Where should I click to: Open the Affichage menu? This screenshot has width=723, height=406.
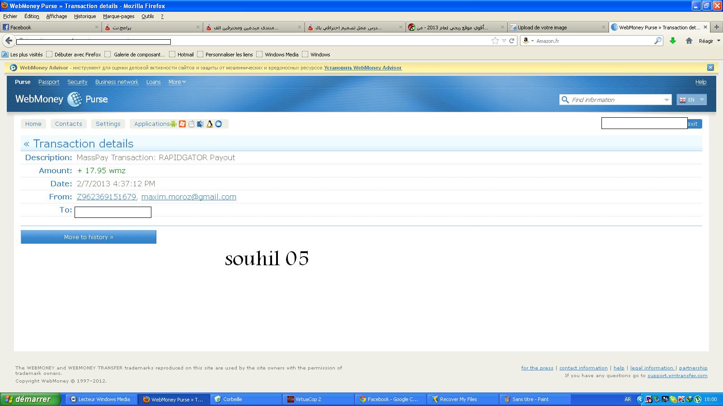click(x=56, y=16)
